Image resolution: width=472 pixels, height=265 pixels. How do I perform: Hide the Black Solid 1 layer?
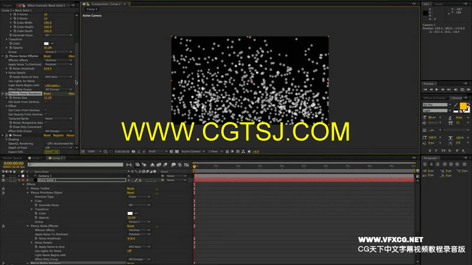pos(4,180)
